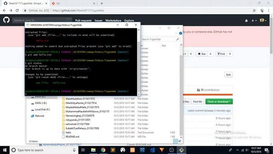Select DATA 2 (E:) drive in Explorer

(41, 103)
